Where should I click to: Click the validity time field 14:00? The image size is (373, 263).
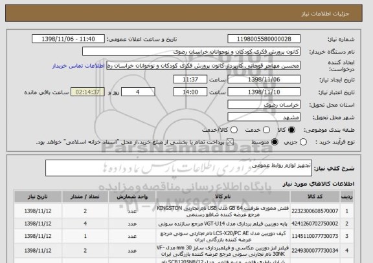point(190,92)
